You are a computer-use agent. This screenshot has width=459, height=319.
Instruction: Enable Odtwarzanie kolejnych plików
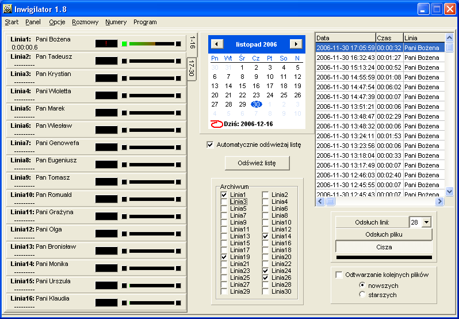point(339,275)
